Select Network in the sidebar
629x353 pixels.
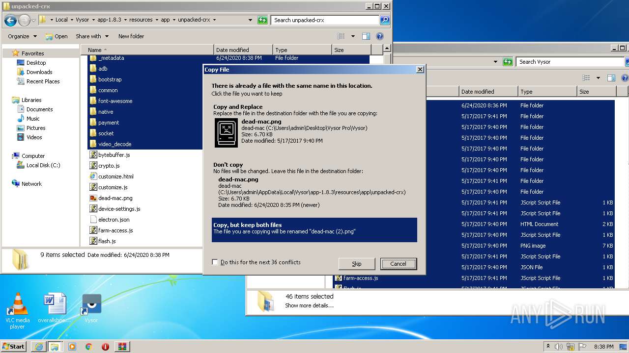tap(31, 184)
